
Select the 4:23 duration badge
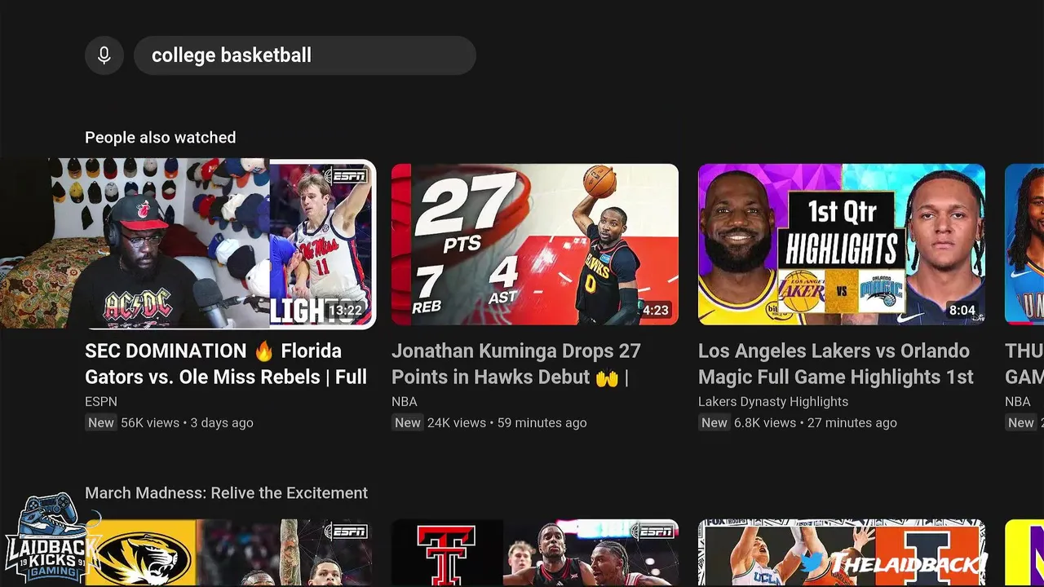(656, 311)
